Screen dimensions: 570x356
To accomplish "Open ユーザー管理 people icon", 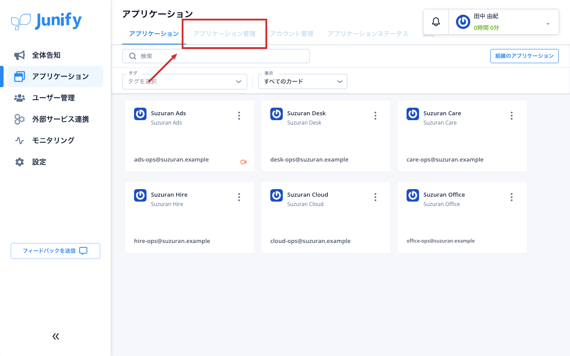I will coord(19,98).
